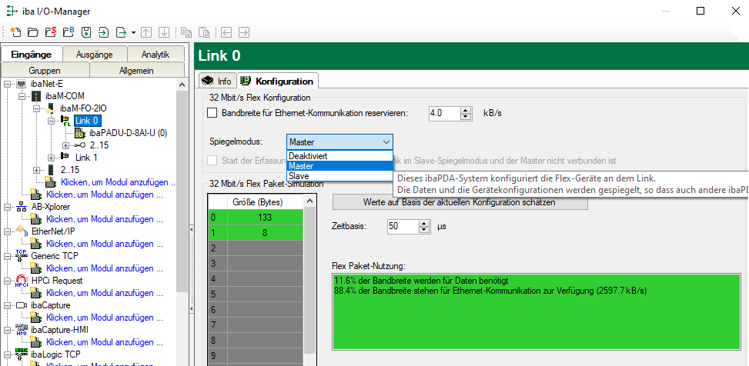Expand the Link 1 tree node

point(51,158)
